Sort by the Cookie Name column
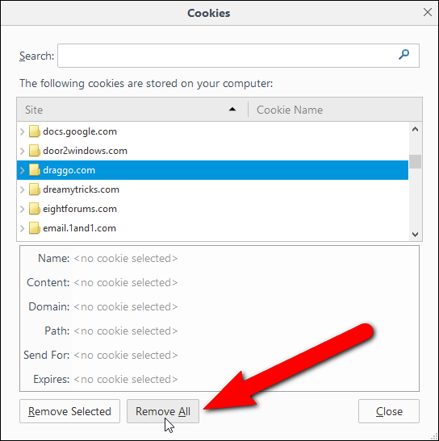 click(x=335, y=110)
